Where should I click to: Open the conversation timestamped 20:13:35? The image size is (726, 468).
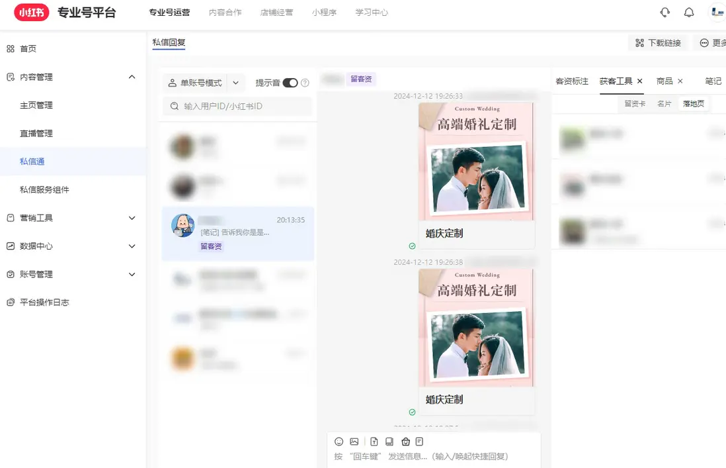238,234
